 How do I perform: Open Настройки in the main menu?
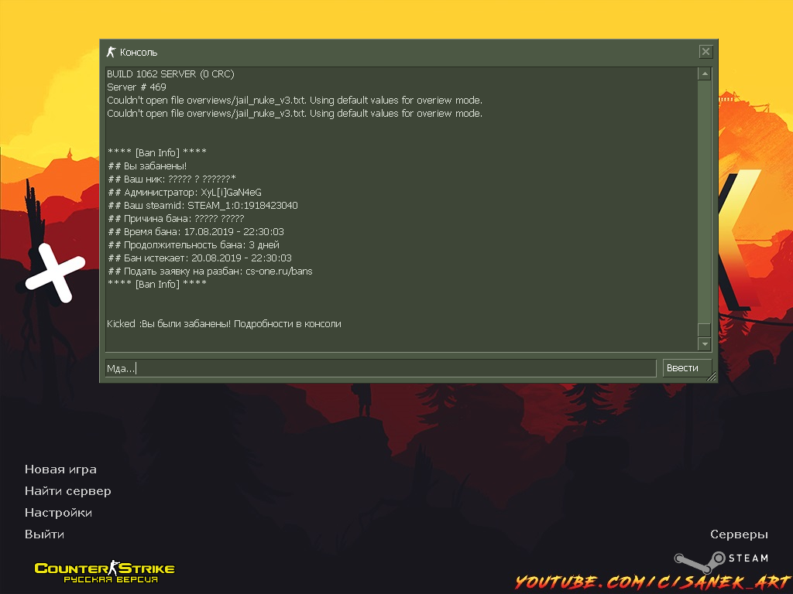58,513
